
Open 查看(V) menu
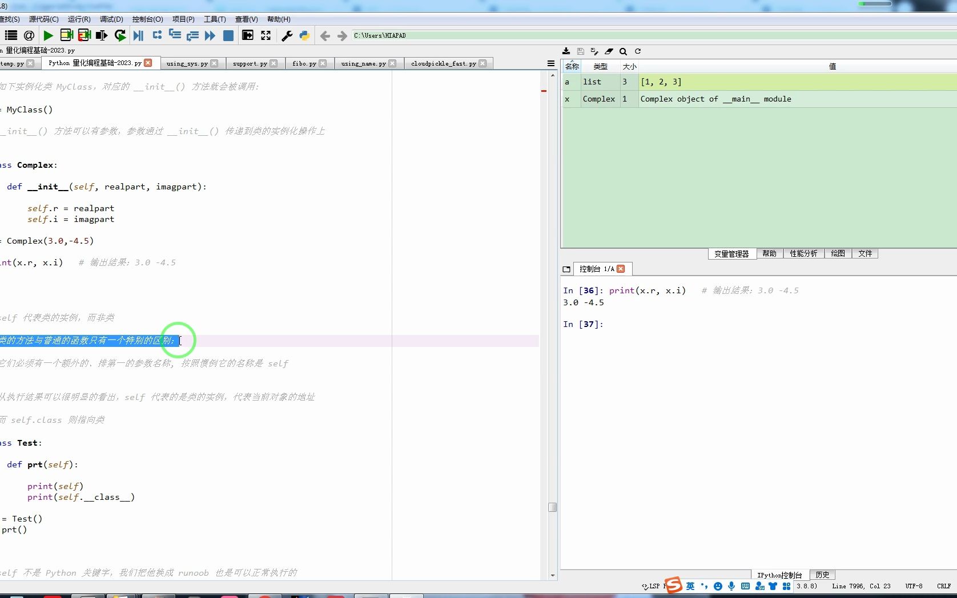click(246, 19)
